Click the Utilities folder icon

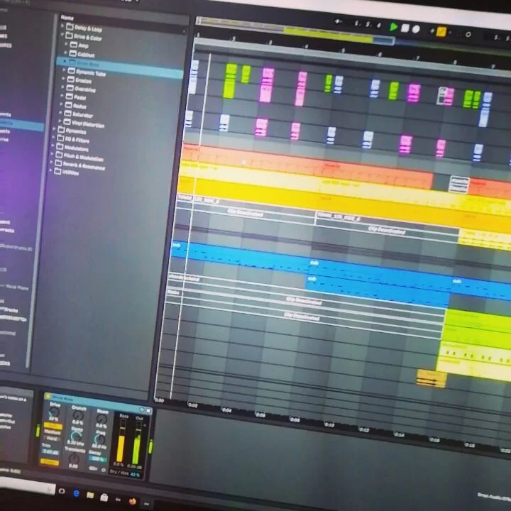click(57, 171)
